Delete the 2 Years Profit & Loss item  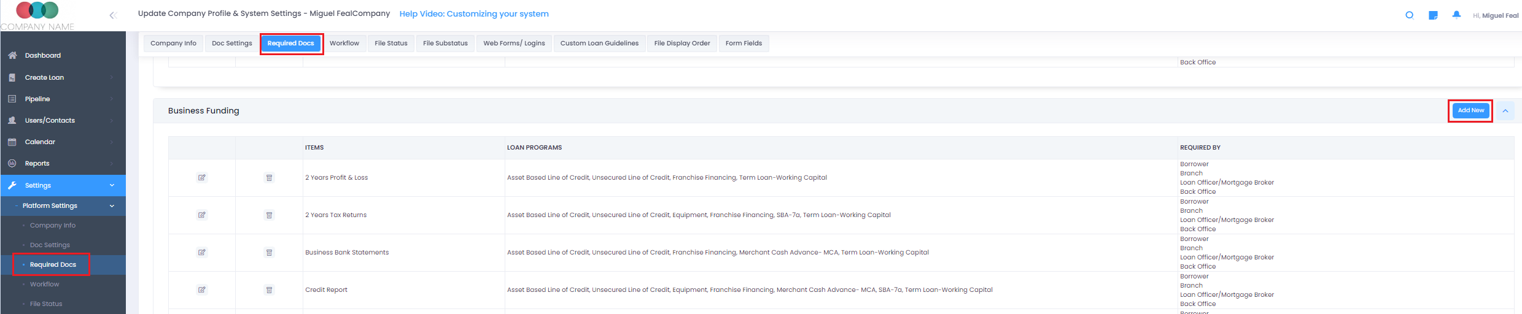pyautogui.click(x=269, y=178)
